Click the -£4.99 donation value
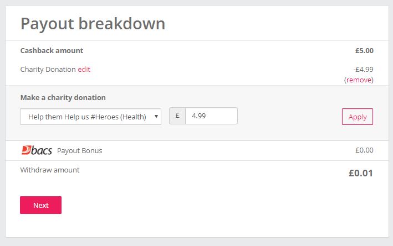 [x=363, y=69]
